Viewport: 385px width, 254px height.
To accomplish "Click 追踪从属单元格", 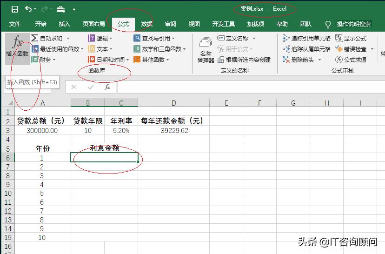I will pyautogui.click(x=306, y=49).
